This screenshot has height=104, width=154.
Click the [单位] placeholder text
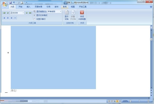pyautogui.click(x=13, y=91)
